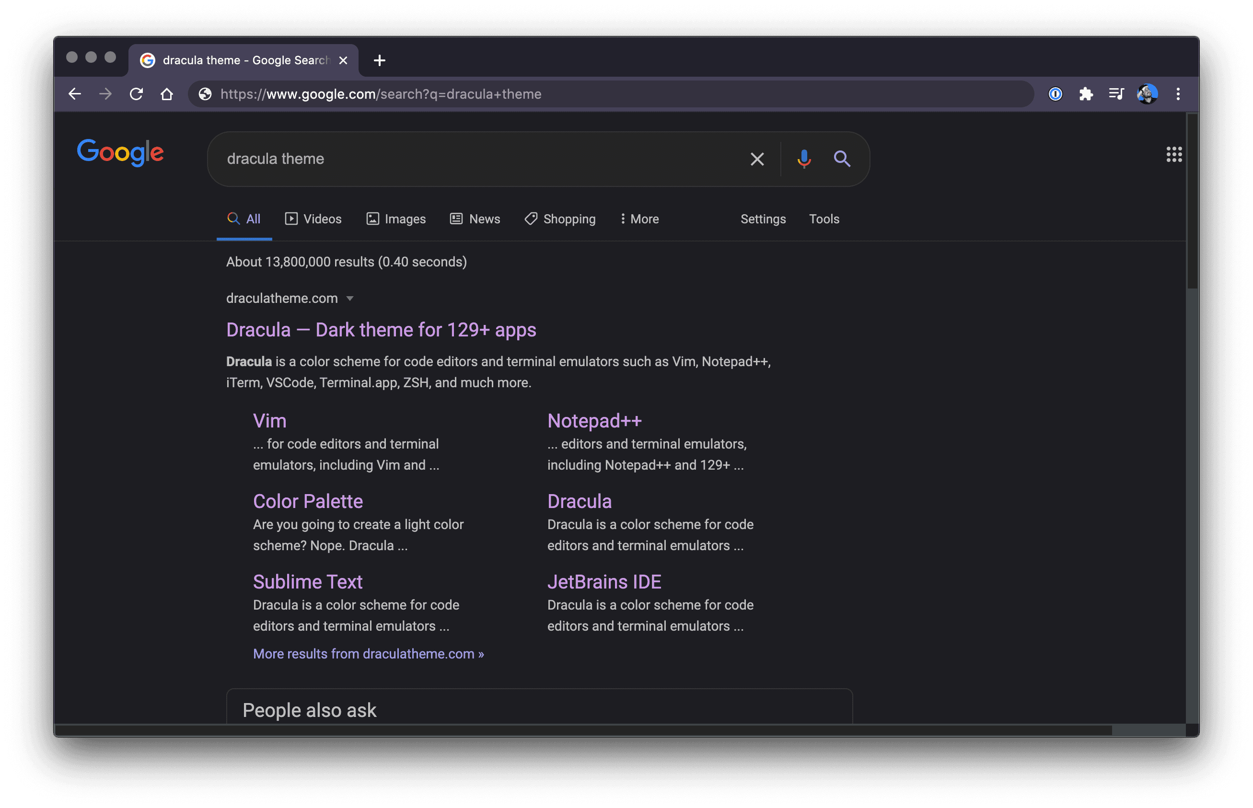1253x808 pixels.
Task: Navigate back using the back arrow
Action: click(75, 94)
